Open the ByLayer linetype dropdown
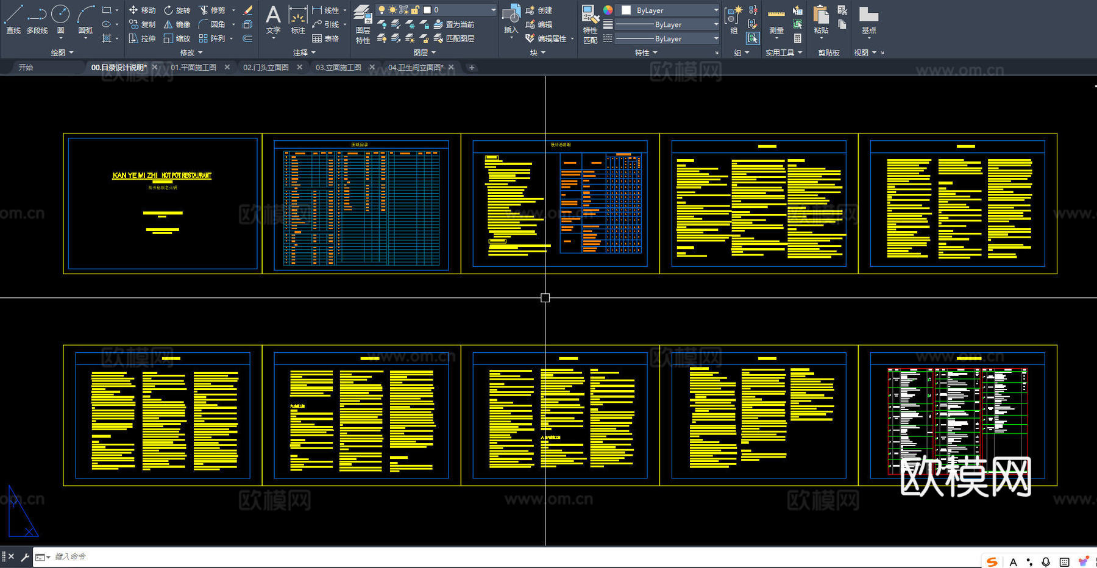The image size is (1097, 568). pos(668,38)
